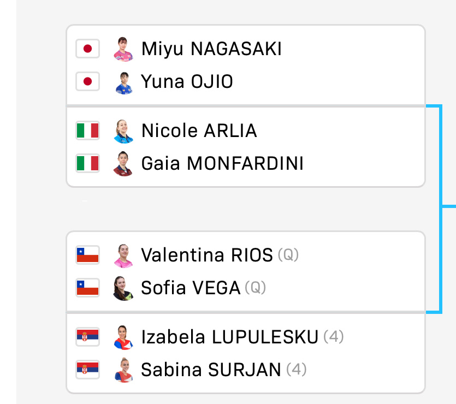
Task: Click Japan flag next to Miyu Nagasaki
Action: point(87,49)
